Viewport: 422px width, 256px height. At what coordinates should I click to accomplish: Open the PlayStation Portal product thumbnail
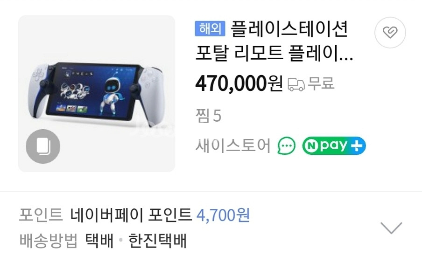click(97, 94)
